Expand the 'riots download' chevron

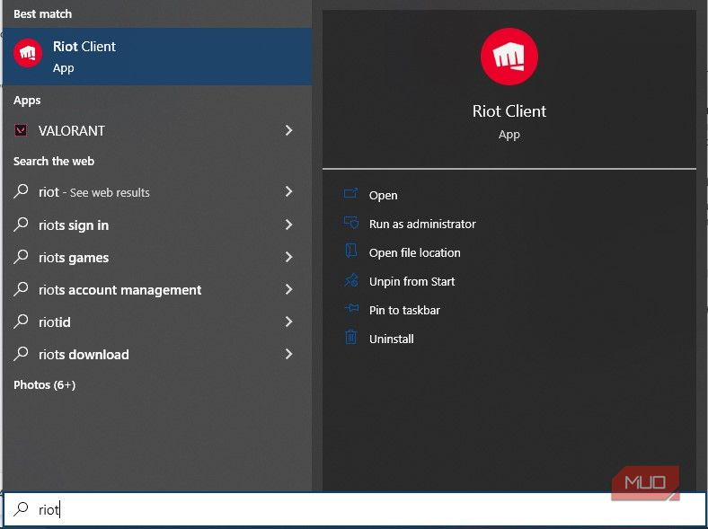pyautogui.click(x=289, y=355)
